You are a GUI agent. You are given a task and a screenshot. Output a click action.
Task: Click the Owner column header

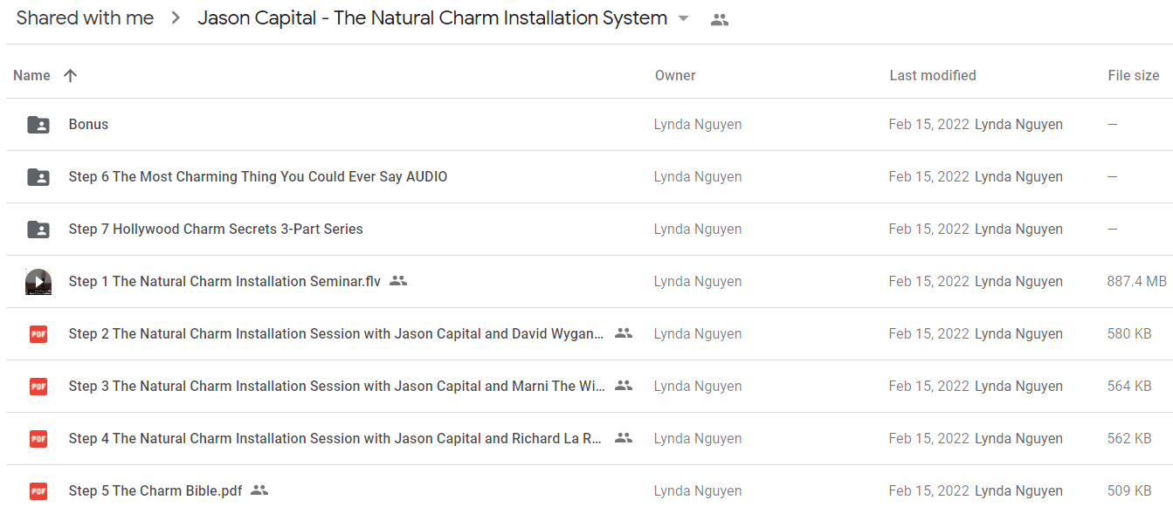click(675, 76)
